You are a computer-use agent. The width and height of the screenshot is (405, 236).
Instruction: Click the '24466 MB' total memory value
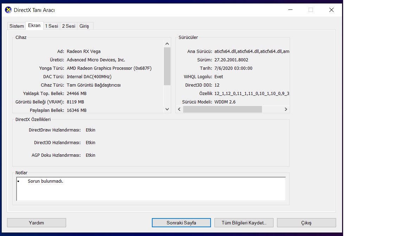(77, 94)
